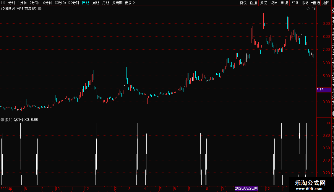Open 画线 drawing tools

point(284,3)
